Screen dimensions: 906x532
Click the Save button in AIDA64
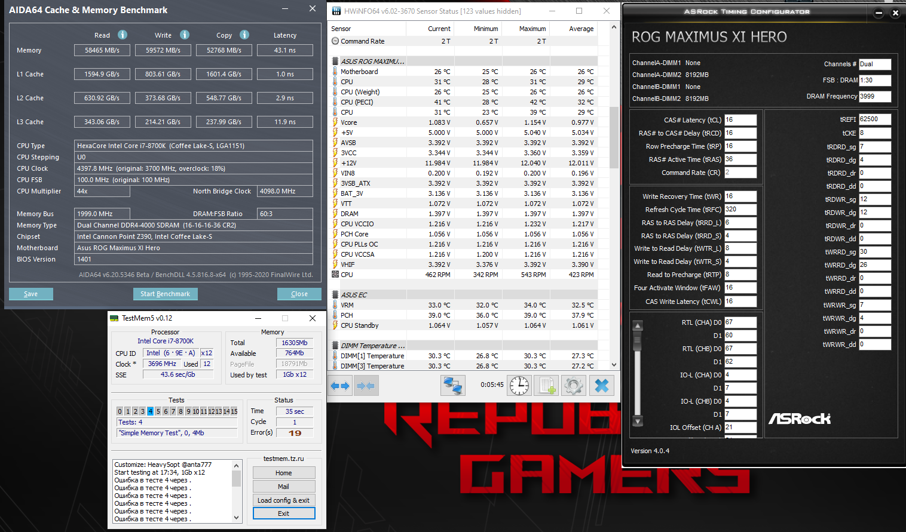pyautogui.click(x=31, y=294)
